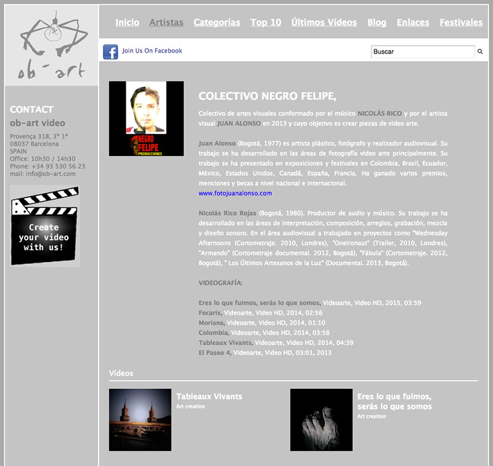The width and height of the screenshot is (493, 466).
Task: Click the clapperboard Create your video banner
Action: click(45, 226)
